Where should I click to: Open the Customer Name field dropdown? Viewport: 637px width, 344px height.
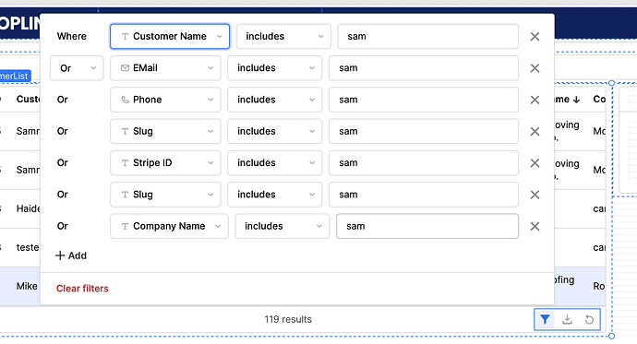tap(170, 37)
